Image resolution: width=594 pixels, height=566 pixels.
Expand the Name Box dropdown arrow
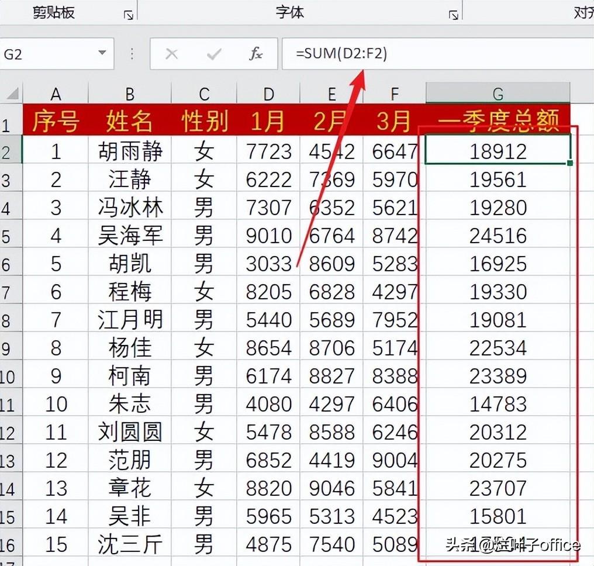pos(102,53)
